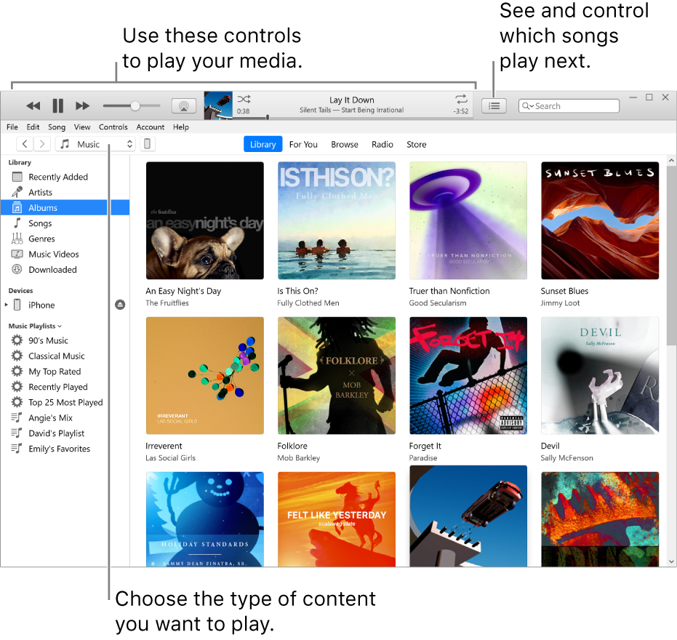
Task: Toggle repeat mode
Action: [461, 99]
